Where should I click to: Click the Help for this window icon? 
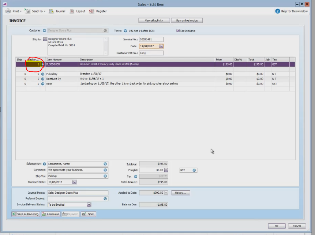click(x=277, y=11)
